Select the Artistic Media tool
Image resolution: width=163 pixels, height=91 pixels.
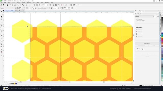(x=1, y=25)
